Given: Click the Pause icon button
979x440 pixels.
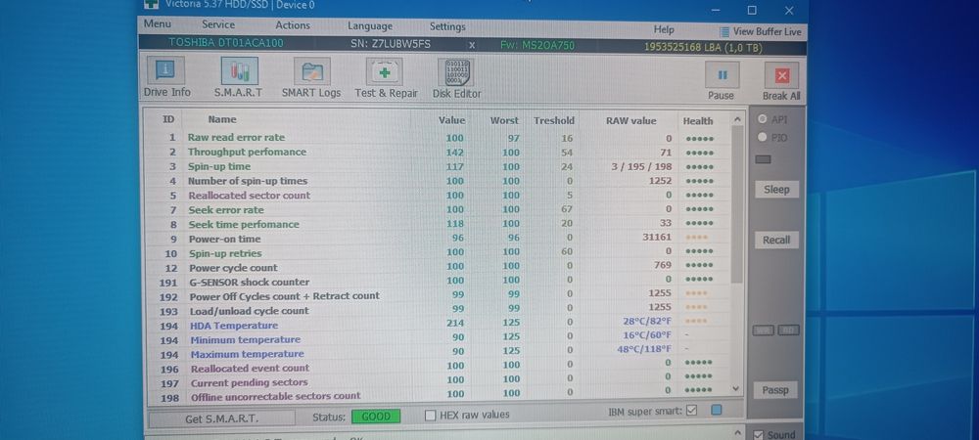Looking at the screenshot, I should pos(722,75).
